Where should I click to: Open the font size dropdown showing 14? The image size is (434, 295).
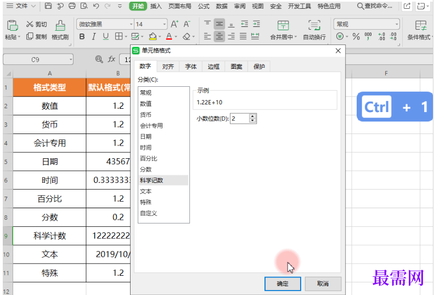(x=164, y=25)
